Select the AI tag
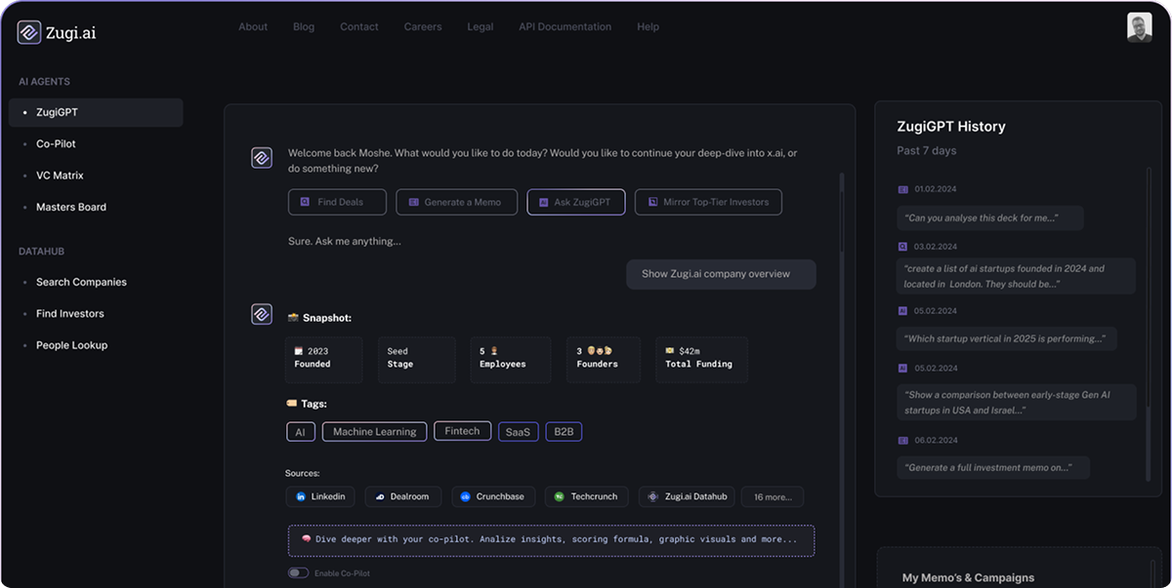This screenshot has height=588, width=1172. [x=300, y=432]
